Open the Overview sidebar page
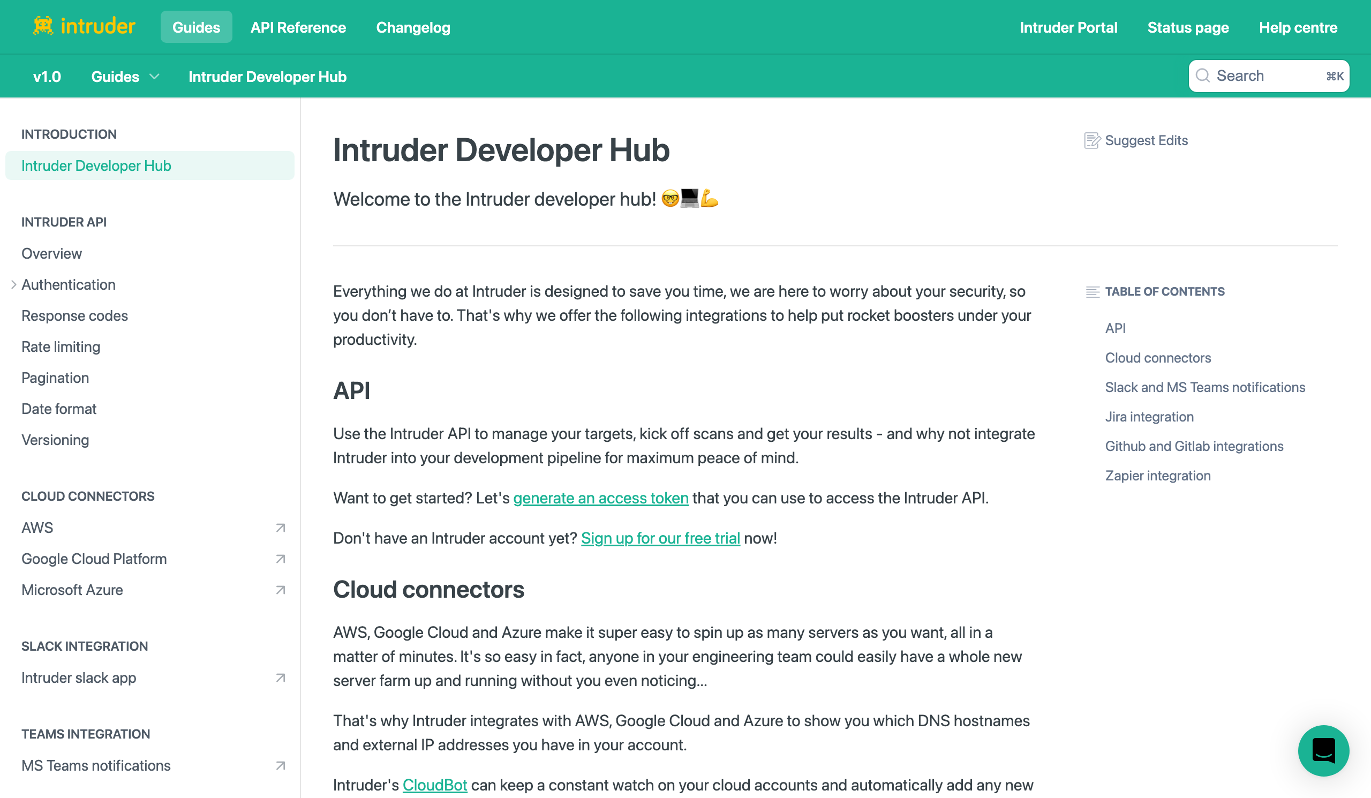This screenshot has width=1371, height=798. pos(52,253)
